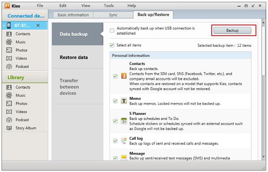The height and width of the screenshot is (172, 268).
Task: Open Library Podcast icon
Action: tap(9, 120)
